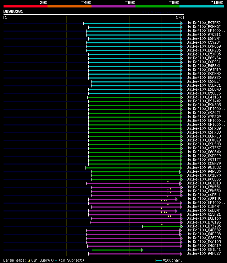Select the UniRef100_C0P9C1 label
Image resolution: width=227 pixels, height=263 pixels.
pyautogui.click(x=204, y=62)
